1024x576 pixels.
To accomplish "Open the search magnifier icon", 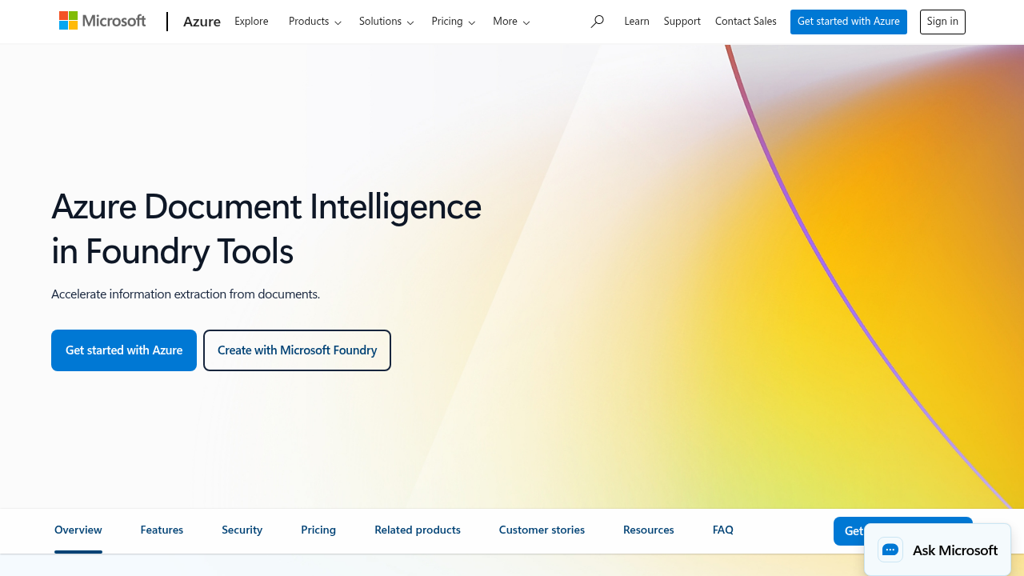I will point(597,22).
